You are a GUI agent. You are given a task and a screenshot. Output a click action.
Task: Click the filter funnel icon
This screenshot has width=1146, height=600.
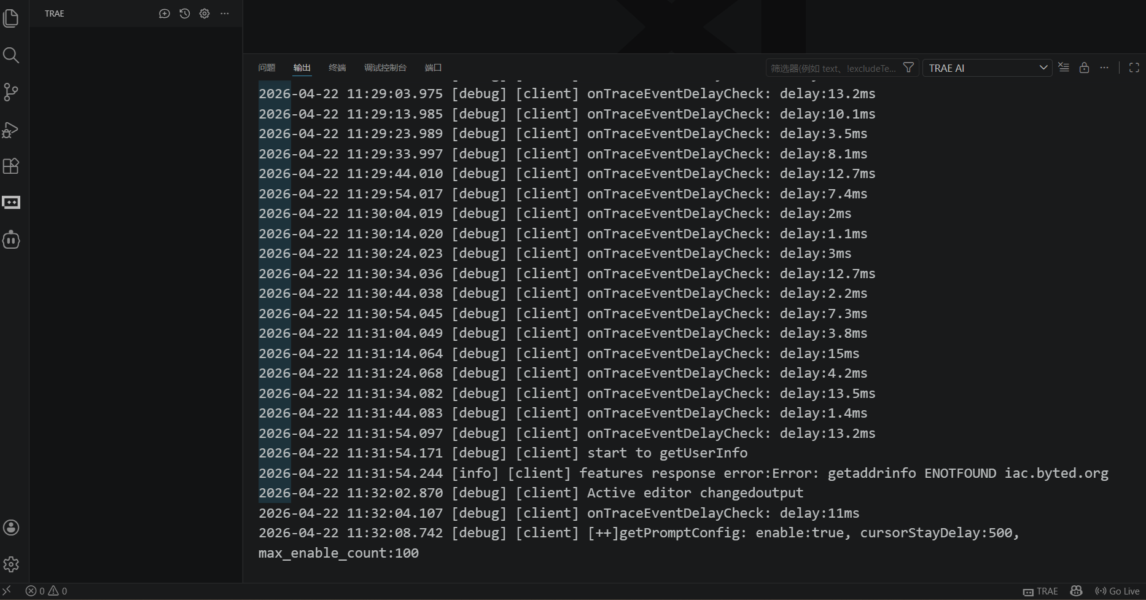pos(908,68)
